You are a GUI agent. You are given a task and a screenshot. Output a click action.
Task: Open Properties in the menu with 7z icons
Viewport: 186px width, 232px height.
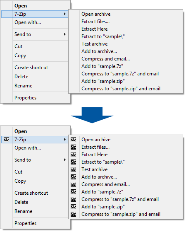[25, 223]
